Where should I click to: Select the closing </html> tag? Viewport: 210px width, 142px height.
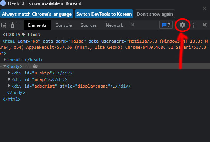12,99
